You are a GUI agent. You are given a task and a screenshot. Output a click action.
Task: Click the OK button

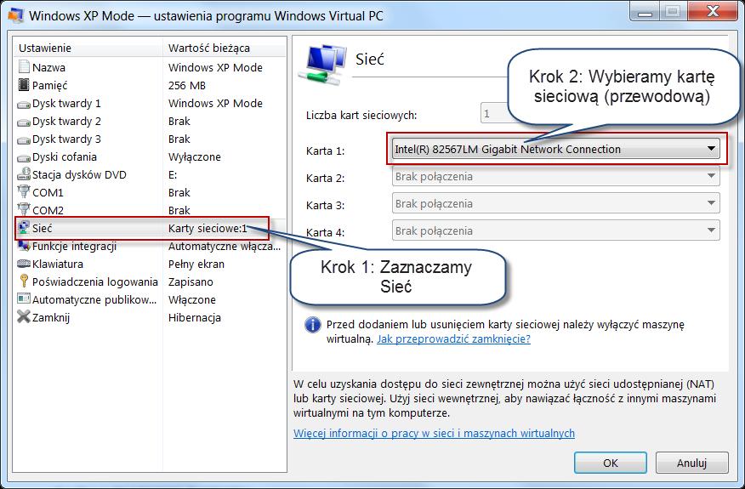610,463
